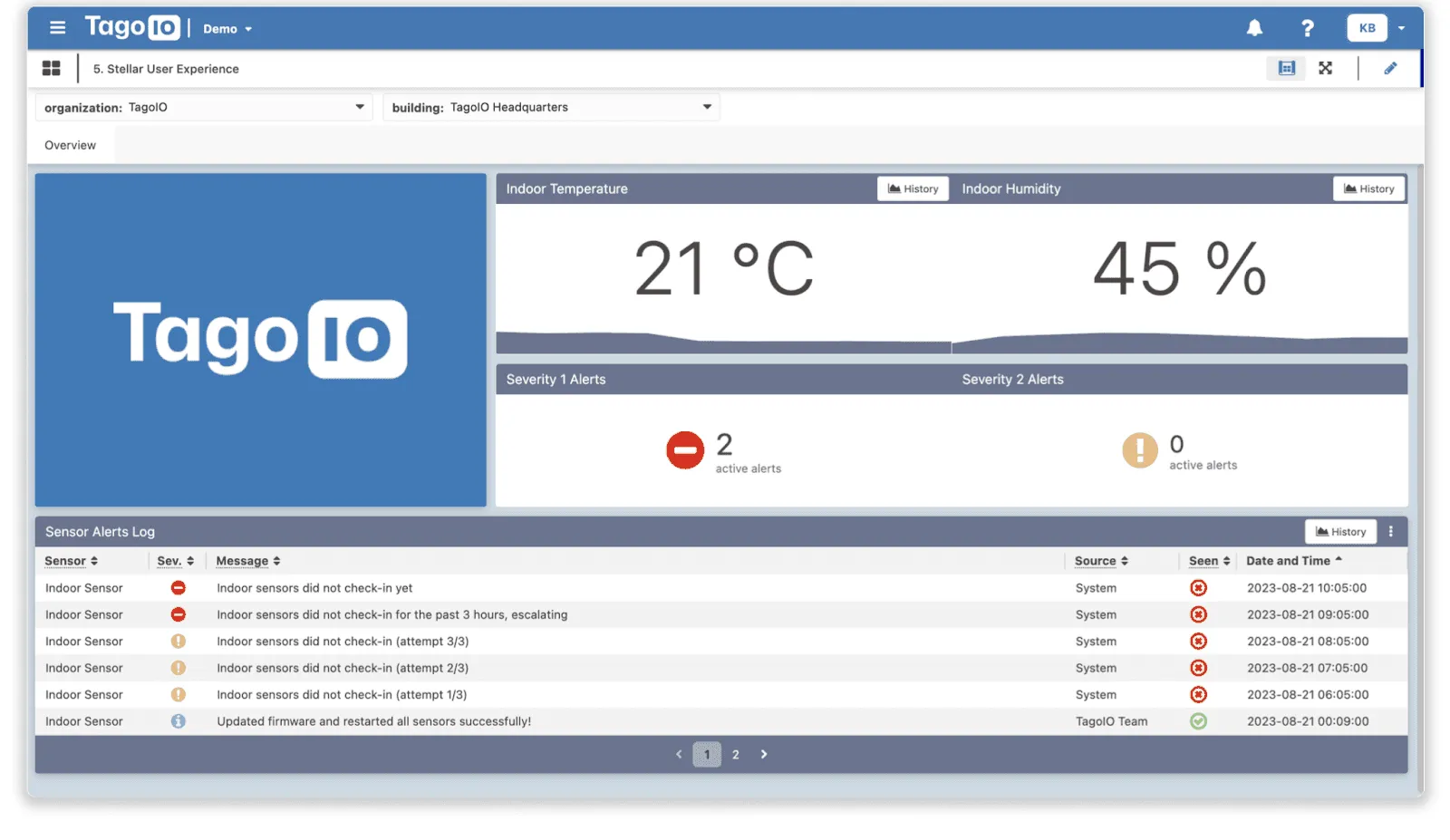Click the pencil edit dashboard icon

[1391, 68]
